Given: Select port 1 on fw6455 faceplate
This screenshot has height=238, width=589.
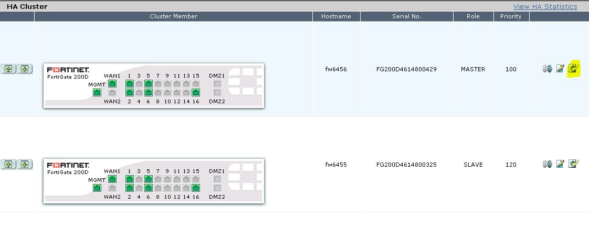Looking at the screenshot, I should coord(130,179).
